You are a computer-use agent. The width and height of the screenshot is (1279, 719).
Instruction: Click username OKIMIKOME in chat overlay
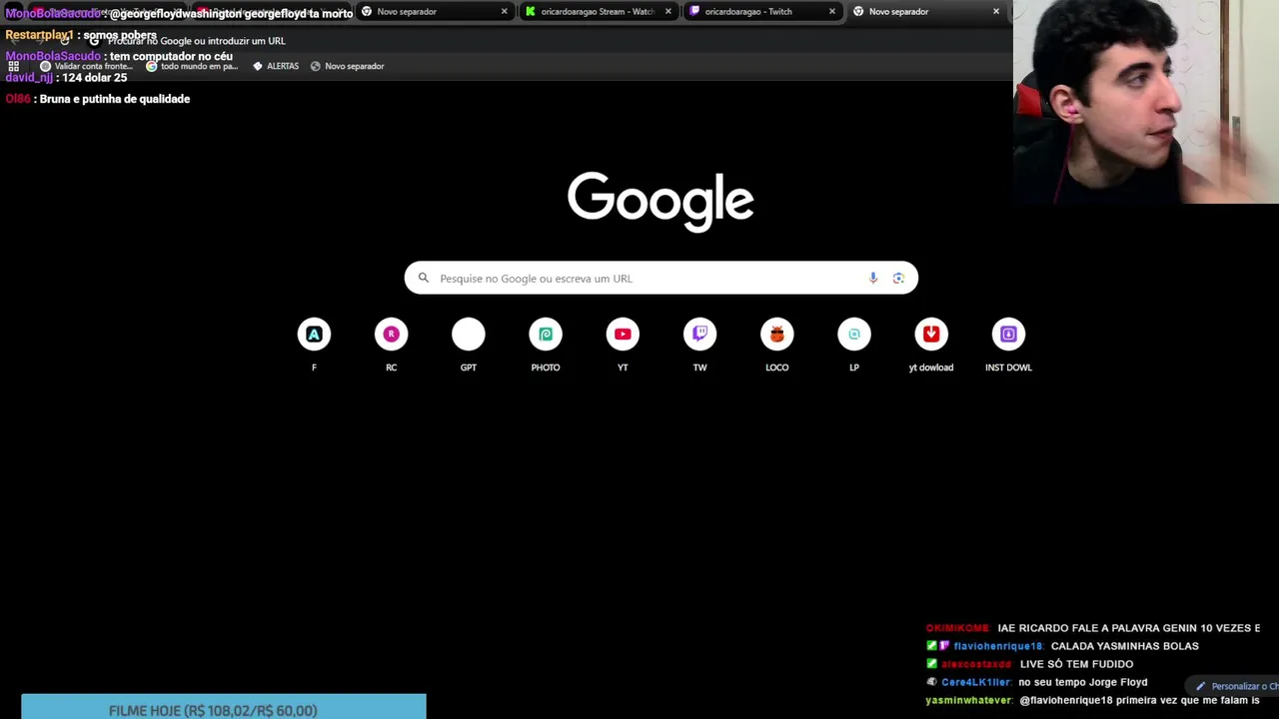957,628
